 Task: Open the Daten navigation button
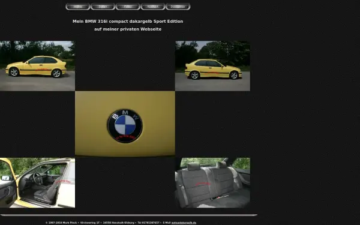point(103,7)
